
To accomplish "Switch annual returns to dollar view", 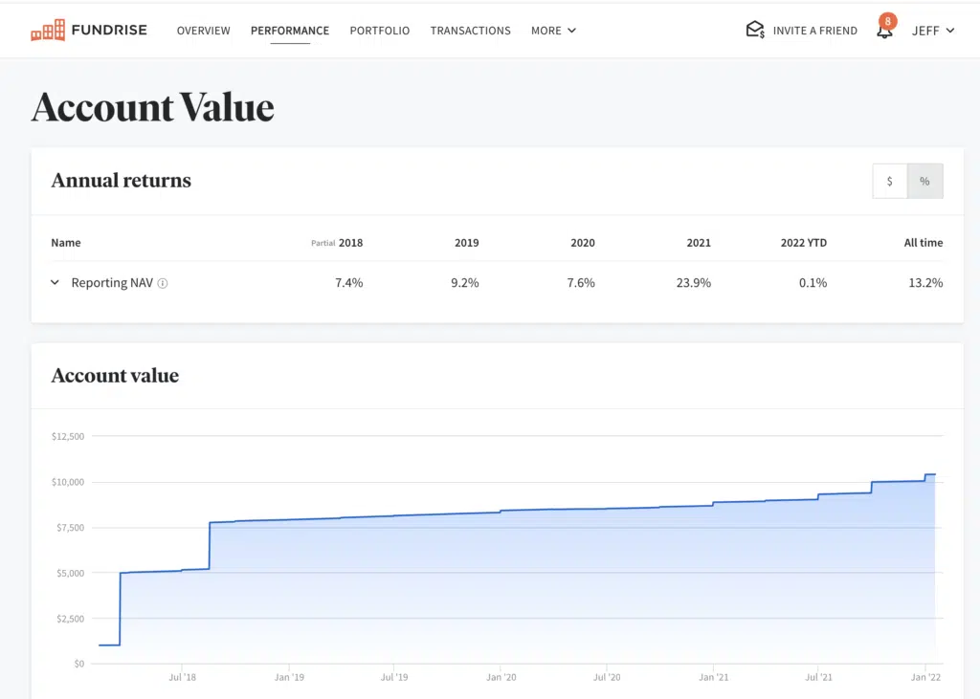I will coord(890,181).
